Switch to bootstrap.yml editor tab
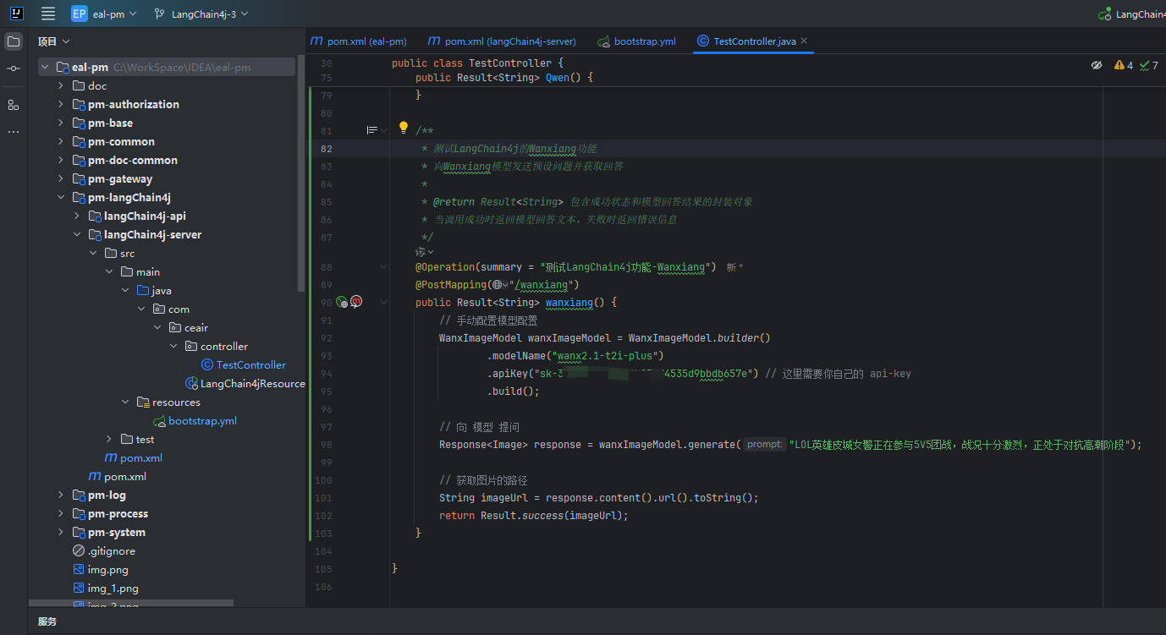The image size is (1166, 635). pyautogui.click(x=637, y=41)
